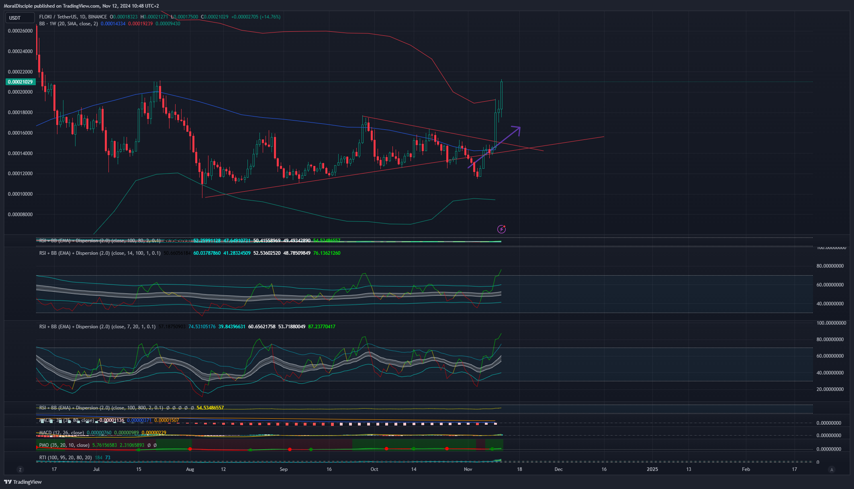Click the 0.00012000 price scale label

(x=20, y=174)
